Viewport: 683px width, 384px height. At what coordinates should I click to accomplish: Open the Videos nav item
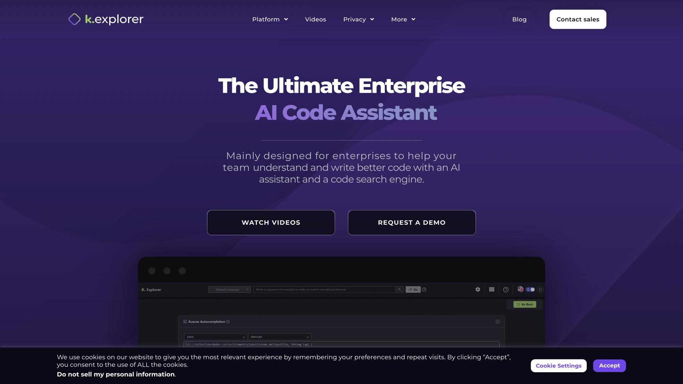315,19
